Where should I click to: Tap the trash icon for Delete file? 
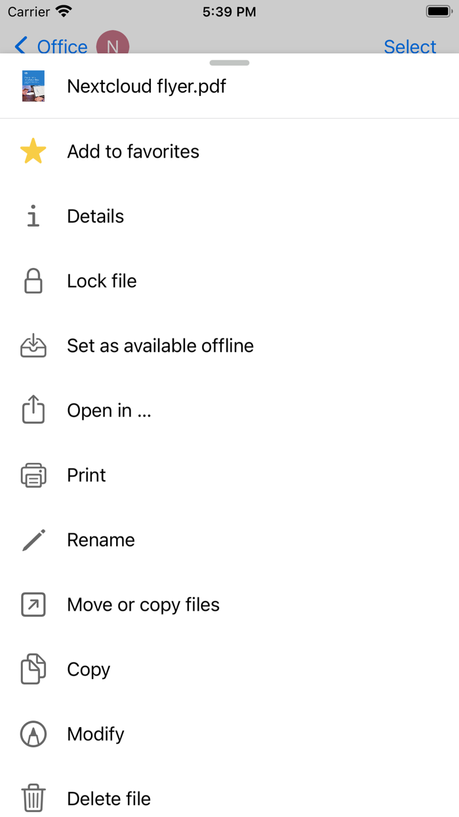pos(33,799)
